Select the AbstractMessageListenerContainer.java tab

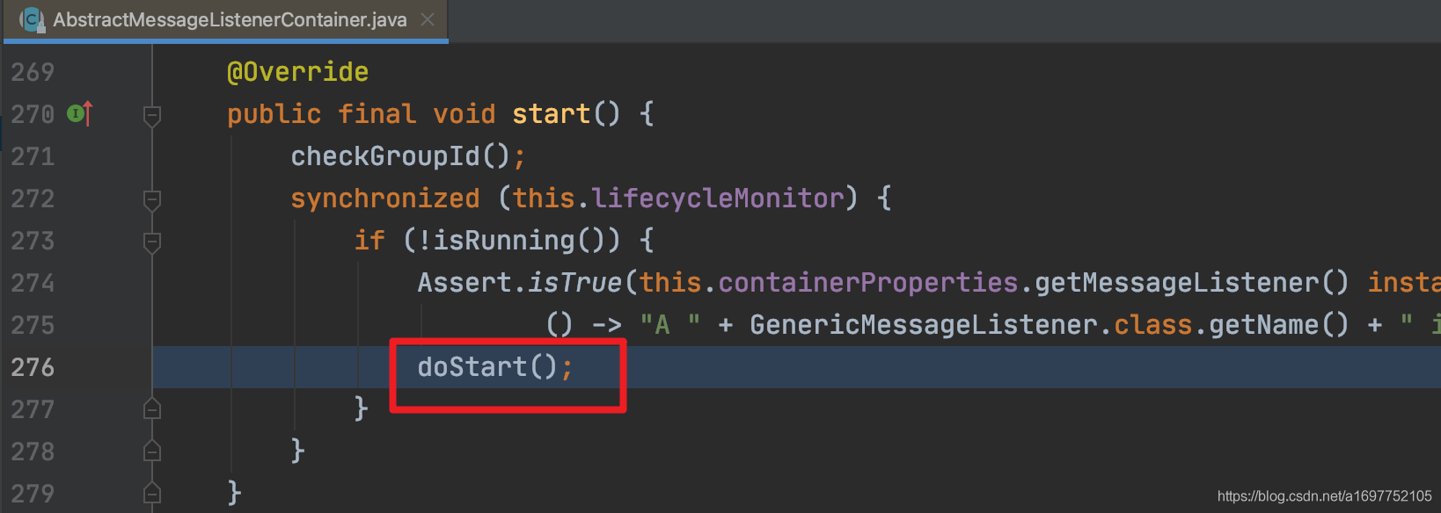(227, 20)
